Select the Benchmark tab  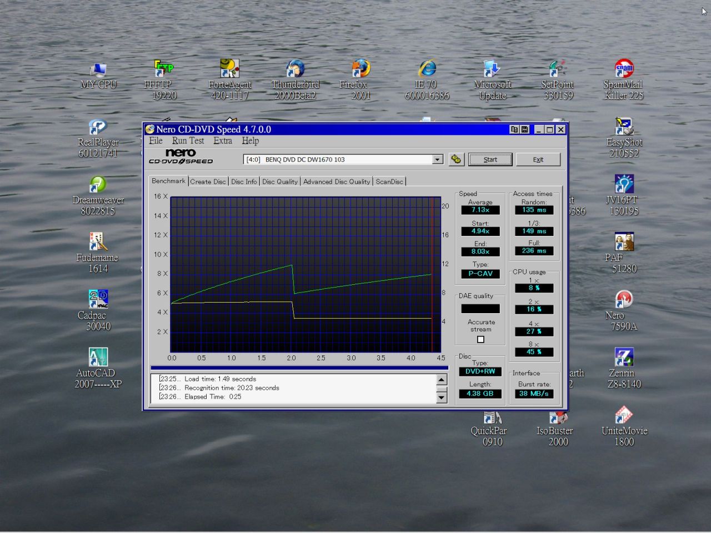pyautogui.click(x=168, y=181)
